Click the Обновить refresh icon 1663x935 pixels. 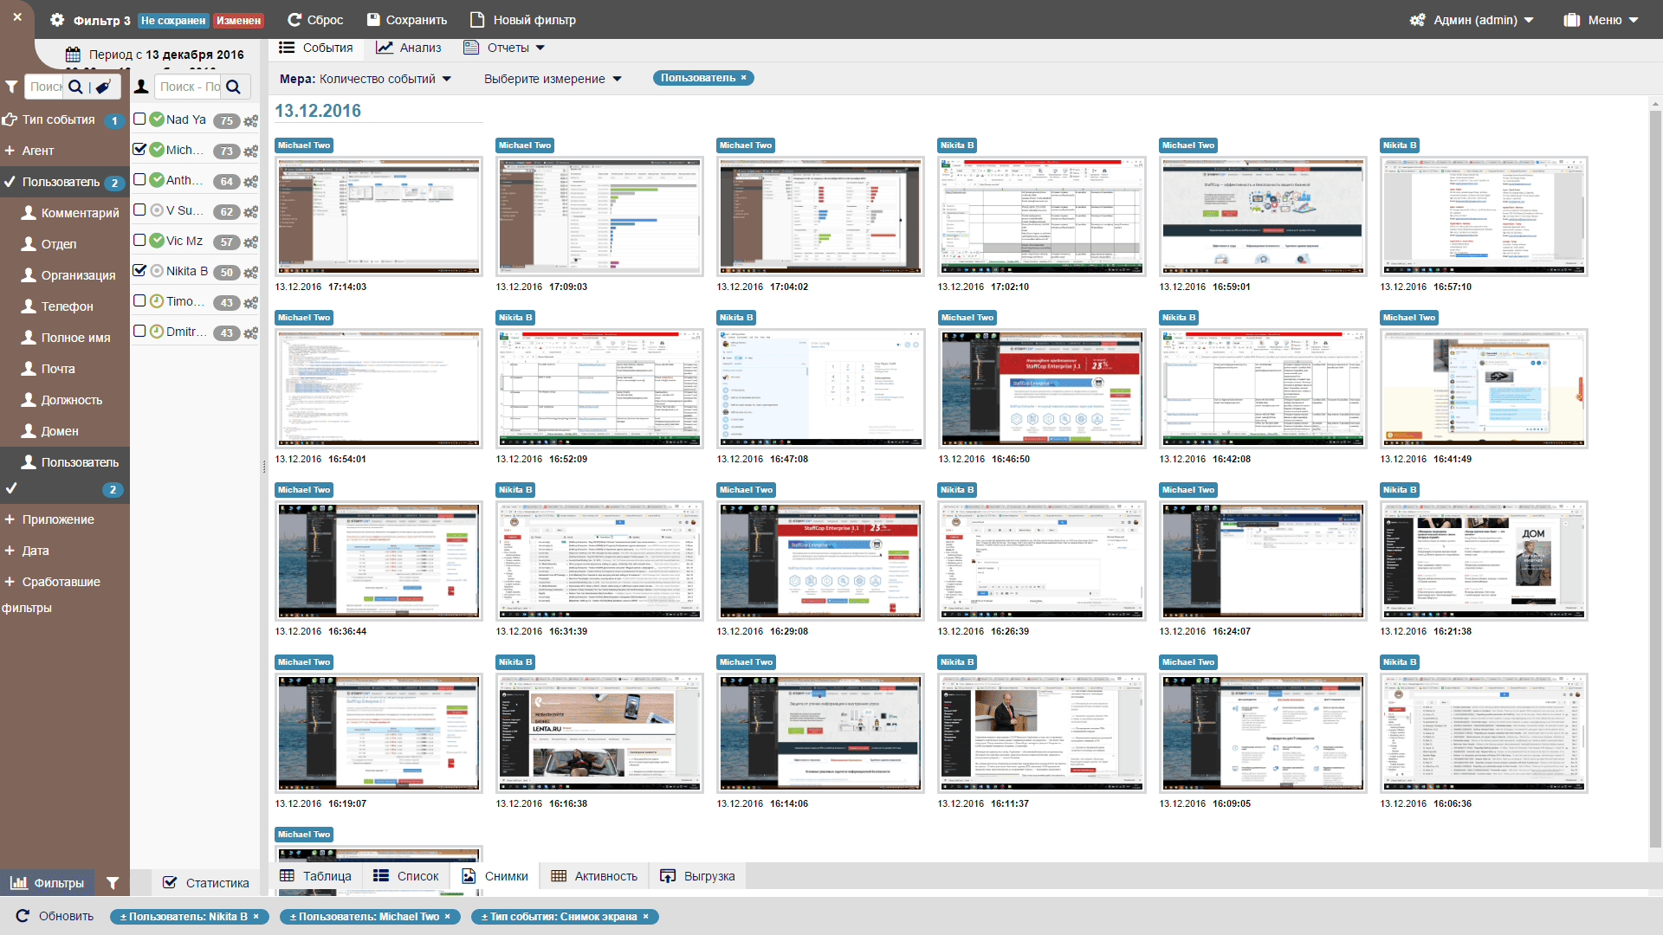[x=23, y=916]
